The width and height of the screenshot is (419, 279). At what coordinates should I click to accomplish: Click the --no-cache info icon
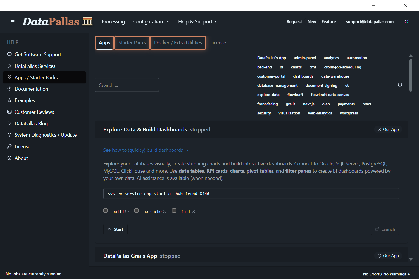click(x=165, y=211)
